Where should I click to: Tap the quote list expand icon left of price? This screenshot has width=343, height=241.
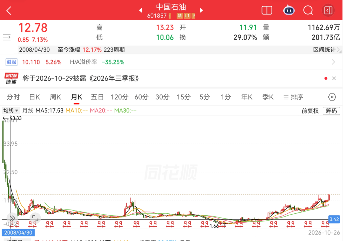tap(7, 37)
